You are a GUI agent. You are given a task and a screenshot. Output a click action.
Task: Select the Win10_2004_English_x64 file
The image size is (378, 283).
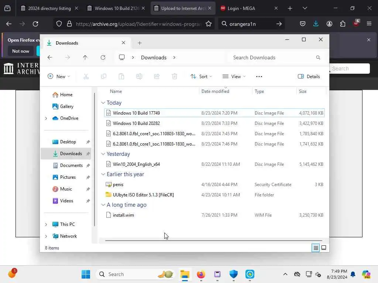coord(214,164)
